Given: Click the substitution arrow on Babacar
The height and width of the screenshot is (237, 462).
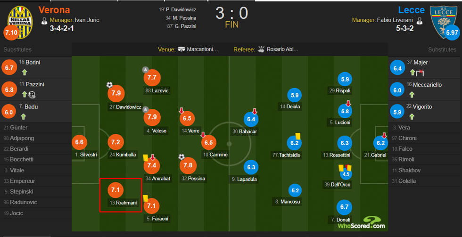Looking at the screenshot, I should [255, 111].
